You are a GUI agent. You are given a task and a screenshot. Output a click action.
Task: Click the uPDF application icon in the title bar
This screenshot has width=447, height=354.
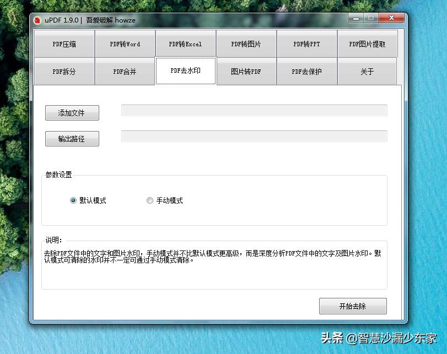(x=36, y=19)
